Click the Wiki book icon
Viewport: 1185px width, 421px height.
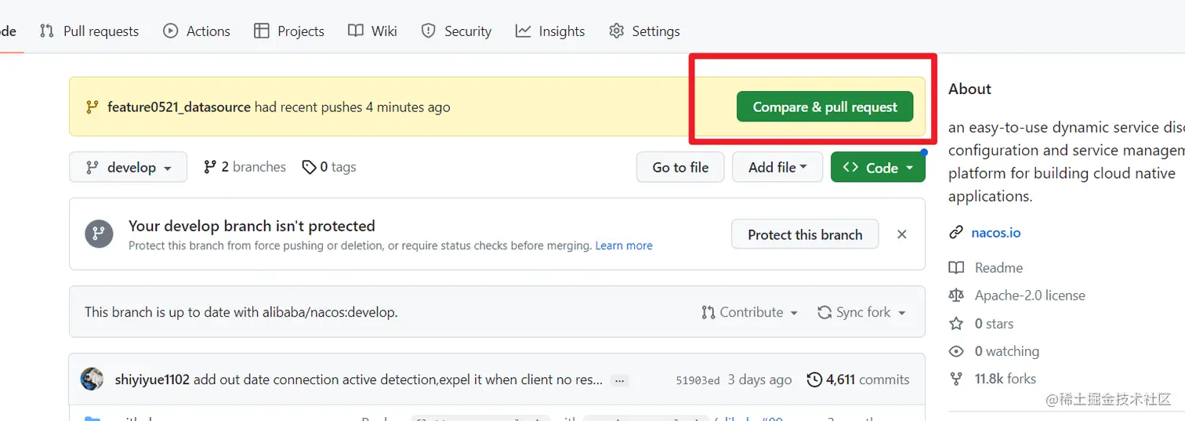(356, 31)
